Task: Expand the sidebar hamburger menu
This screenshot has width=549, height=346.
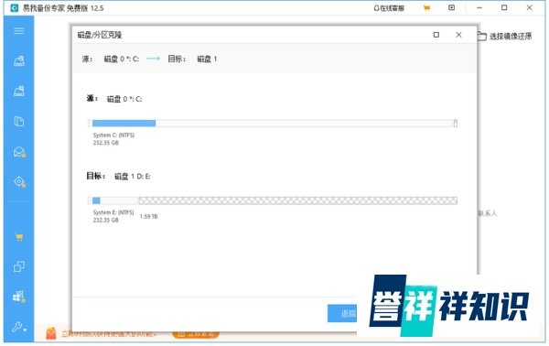Action: click(19, 31)
